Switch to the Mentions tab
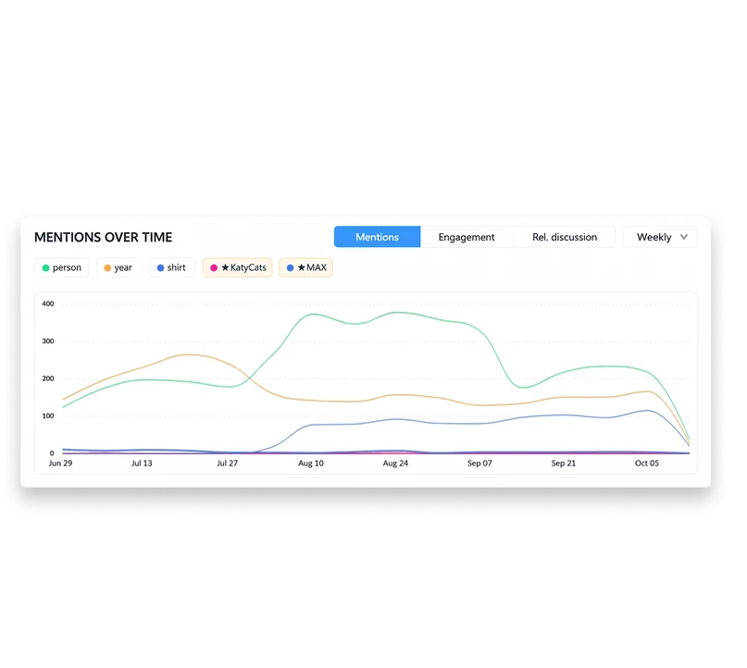 click(x=377, y=237)
